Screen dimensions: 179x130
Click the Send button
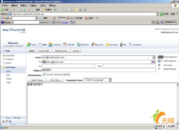[32, 51]
